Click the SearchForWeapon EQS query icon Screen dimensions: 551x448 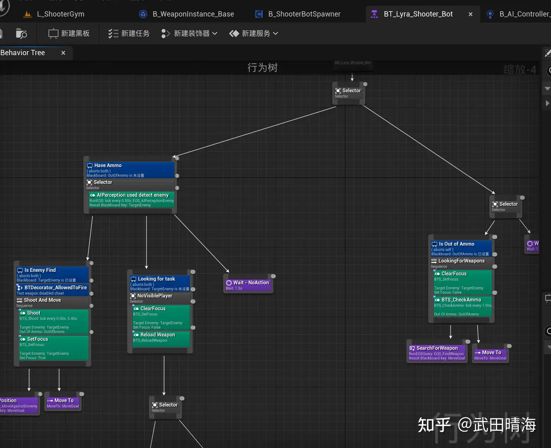coord(412,348)
